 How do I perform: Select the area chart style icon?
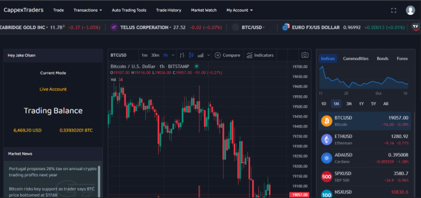pyautogui.click(x=201, y=55)
